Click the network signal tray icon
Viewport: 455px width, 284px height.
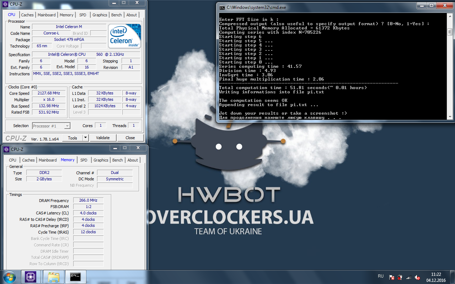pyautogui.click(x=409, y=277)
